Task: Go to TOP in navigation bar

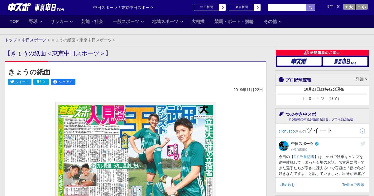Action: click(x=14, y=21)
